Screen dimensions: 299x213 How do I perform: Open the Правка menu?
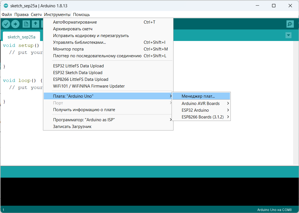pyautogui.click(x=21, y=15)
